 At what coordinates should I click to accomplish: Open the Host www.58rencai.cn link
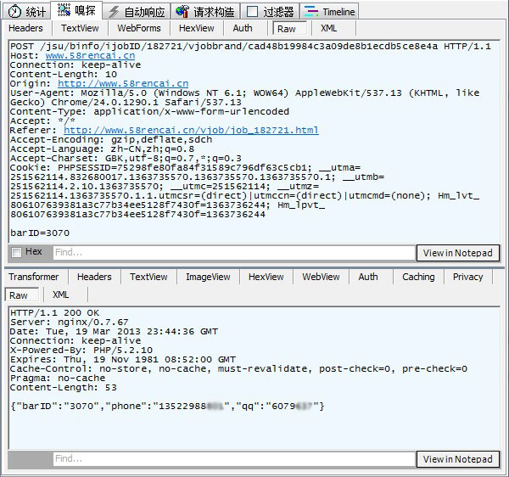90,55
